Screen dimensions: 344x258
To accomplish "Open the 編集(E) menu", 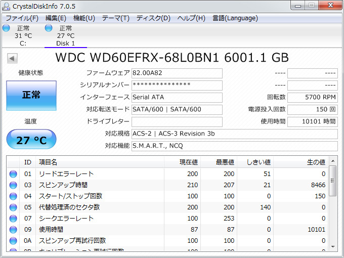I will pyautogui.click(x=56, y=18).
